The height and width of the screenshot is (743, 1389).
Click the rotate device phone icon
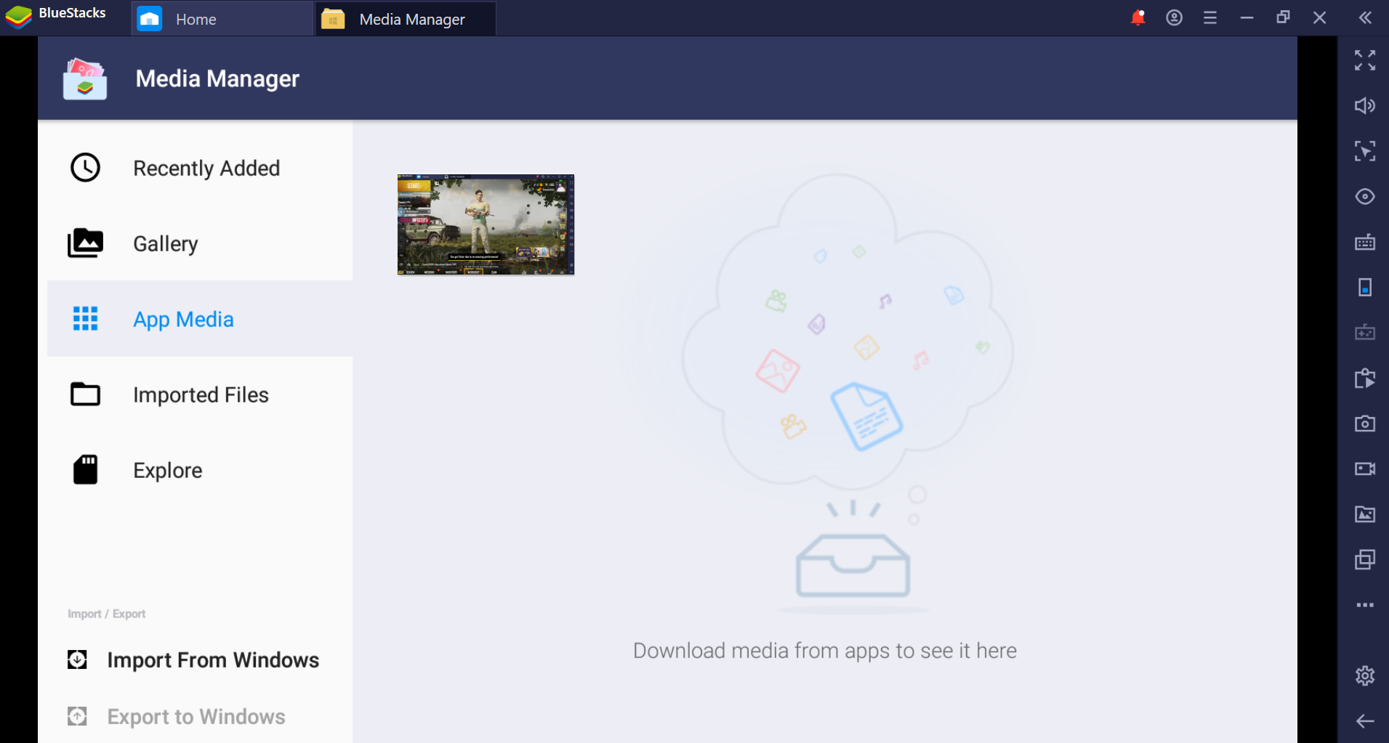click(1365, 288)
